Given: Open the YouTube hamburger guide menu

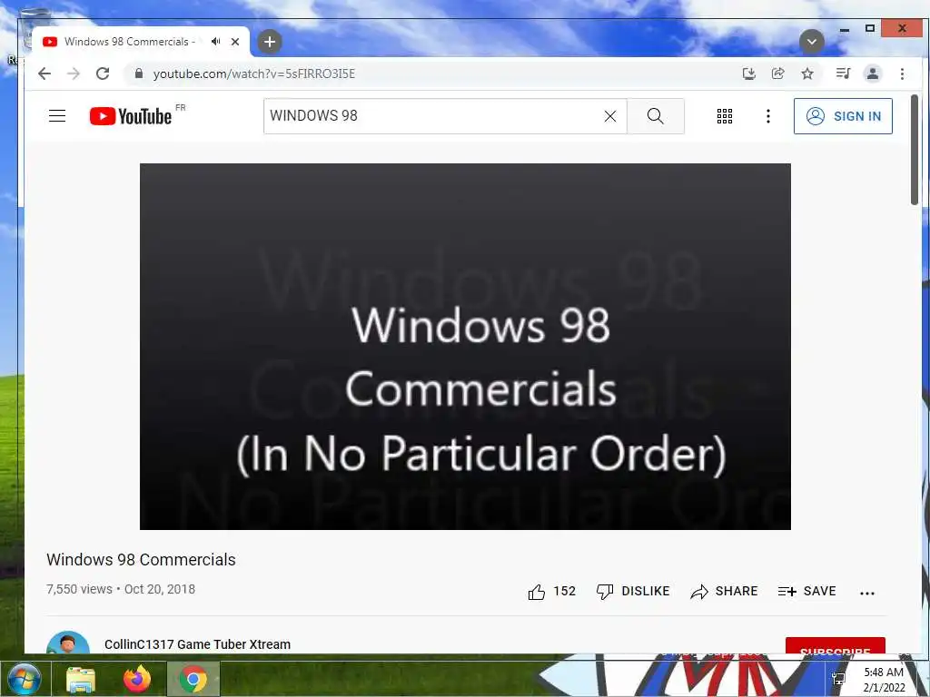Looking at the screenshot, I should click(57, 115).
